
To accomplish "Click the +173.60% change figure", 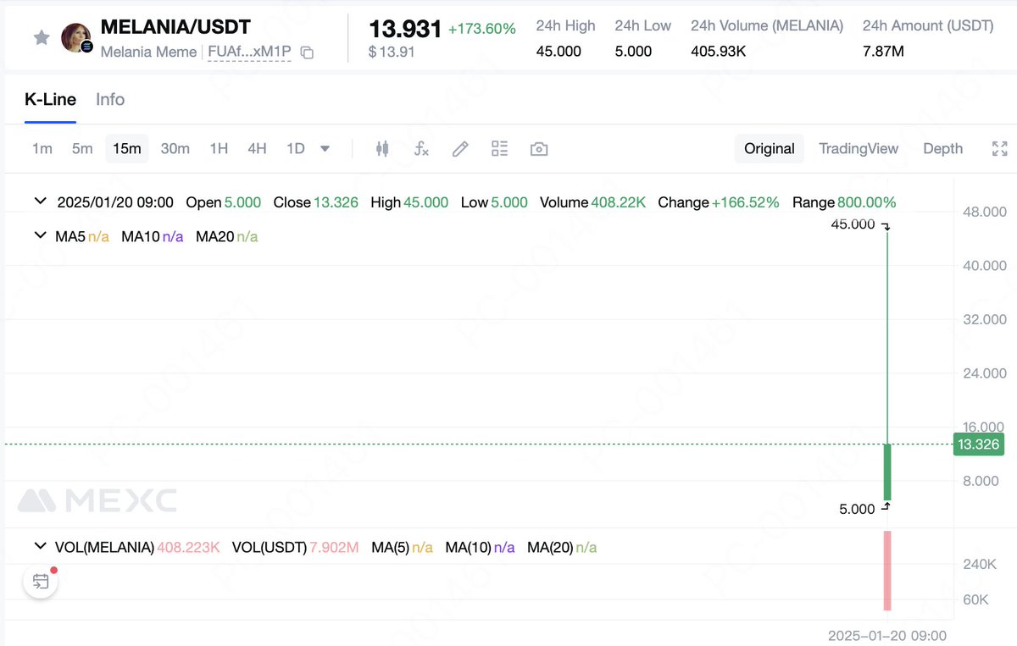I will (481, 29).
